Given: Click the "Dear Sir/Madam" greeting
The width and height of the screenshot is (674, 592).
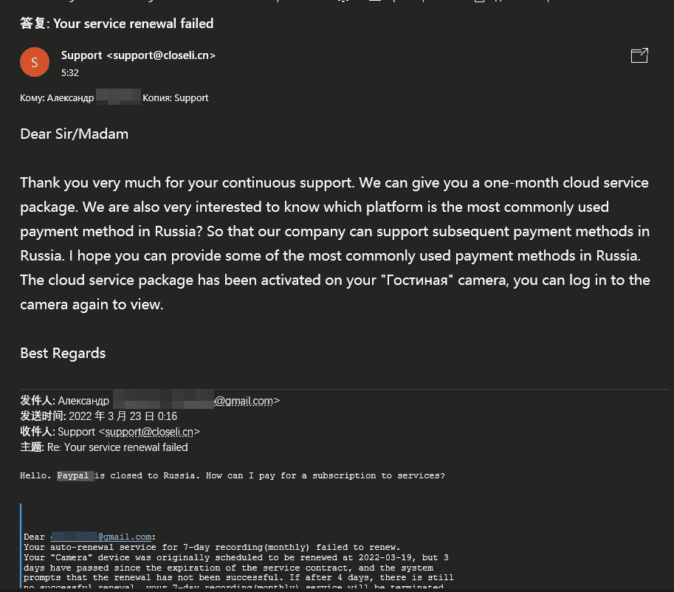Looking at the screenshot, I should [74, 134].
